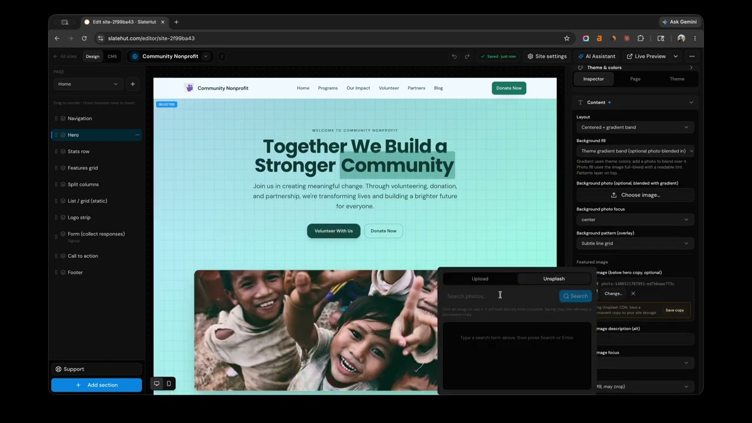The width and height of the screenshot is (752, 423).
Task: Open Background photo focus dropdown
Action: [x=635, y=220]
